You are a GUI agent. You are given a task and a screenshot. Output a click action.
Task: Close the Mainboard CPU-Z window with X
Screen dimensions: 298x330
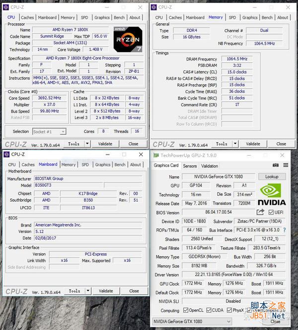point(141,155)
